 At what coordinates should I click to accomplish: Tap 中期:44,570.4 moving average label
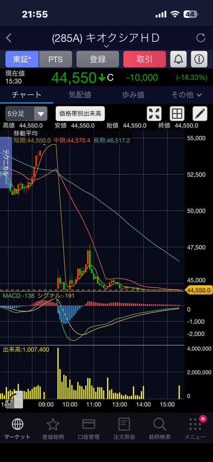pyautogui.click(x=72, y=141)
